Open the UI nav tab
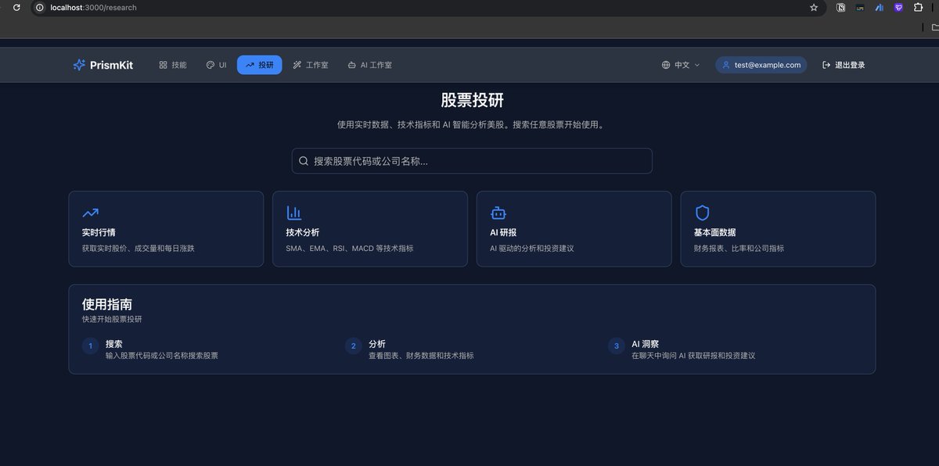 click(216, 65)
